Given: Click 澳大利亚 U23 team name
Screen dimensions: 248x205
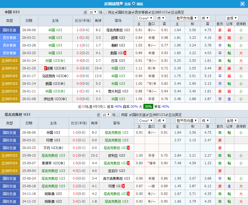Looking at the screenshot, I should 118,91.
